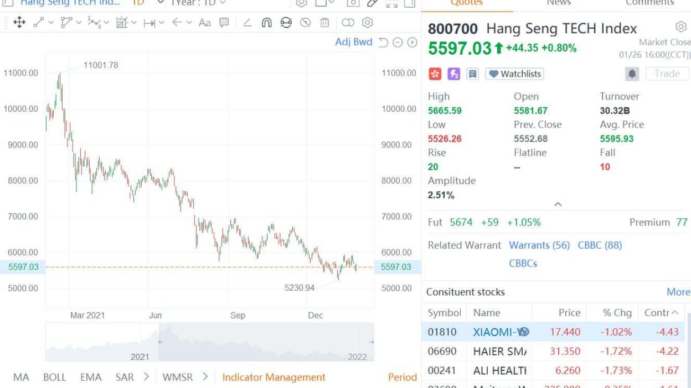The image size is (691, 388).
Task: Click the Trade button
Action: pyautogui.click(x=667, y=74)
